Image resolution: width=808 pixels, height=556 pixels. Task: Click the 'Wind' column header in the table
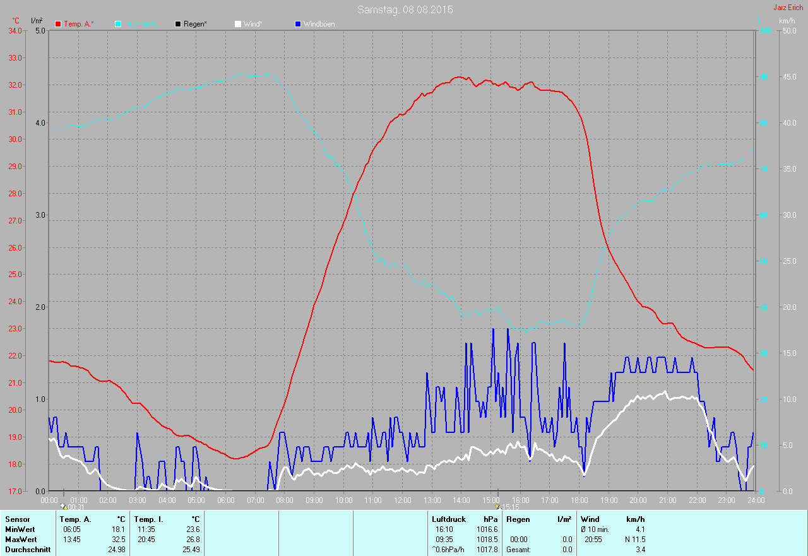[x=590, y=519]
